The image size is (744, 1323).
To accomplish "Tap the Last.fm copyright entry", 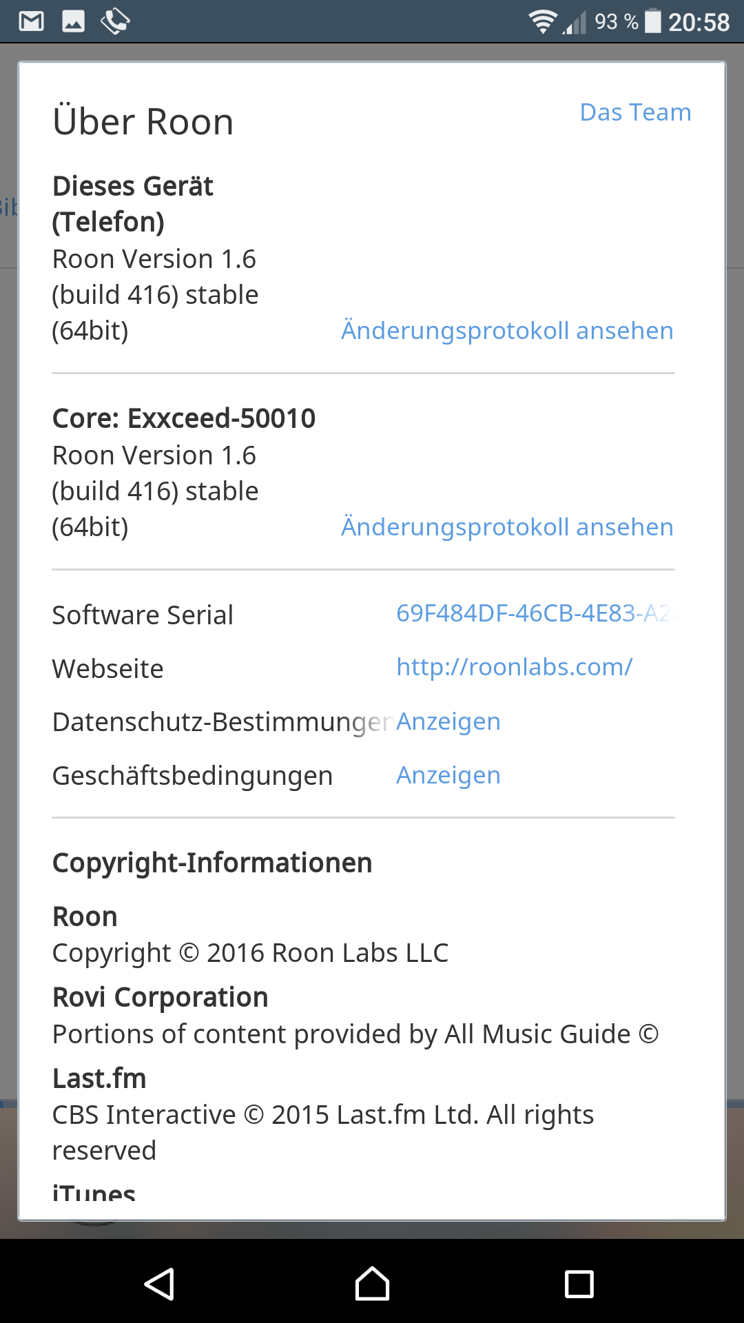I will tap(323, 1114).
